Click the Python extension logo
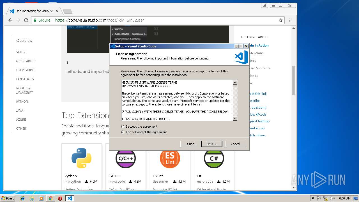The image size is (359, 202). pos(81,158)
